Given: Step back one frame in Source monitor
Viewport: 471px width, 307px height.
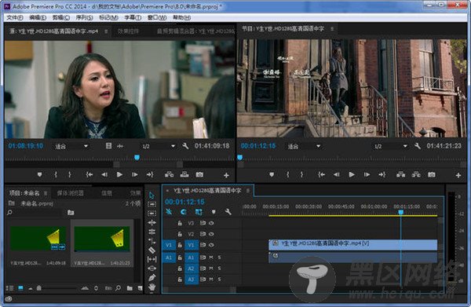Looking at the screenshot, I should 104,174.
